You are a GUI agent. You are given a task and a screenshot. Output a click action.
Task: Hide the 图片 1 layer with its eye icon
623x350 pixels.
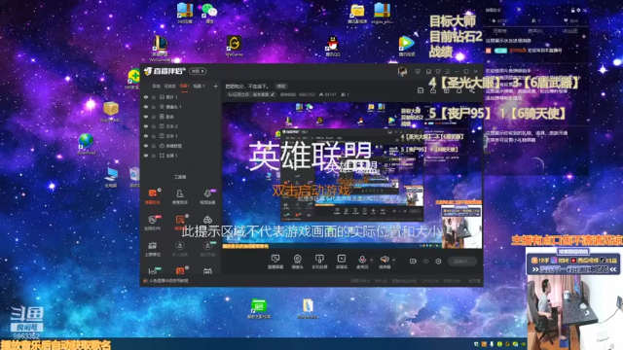tap(146, 97)
